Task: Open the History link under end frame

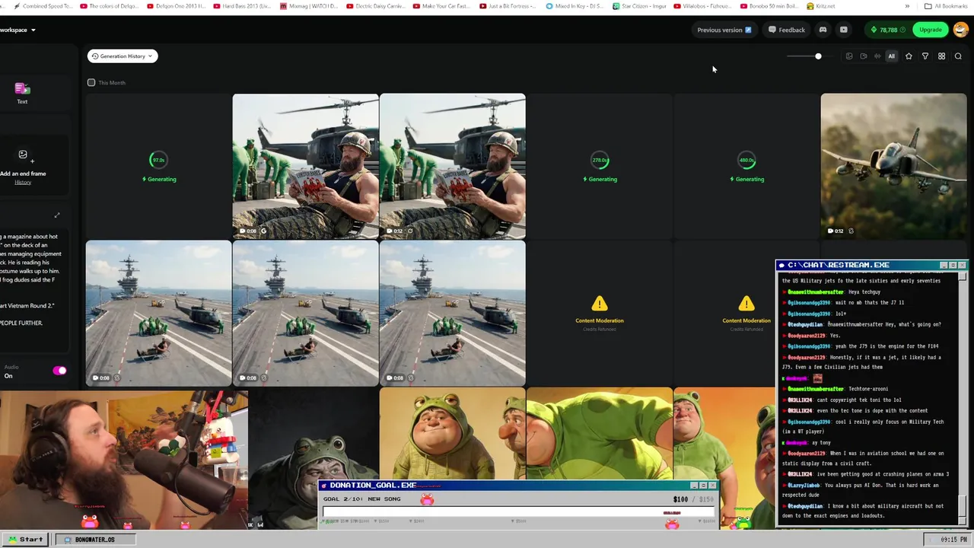Action: (23, 183)
